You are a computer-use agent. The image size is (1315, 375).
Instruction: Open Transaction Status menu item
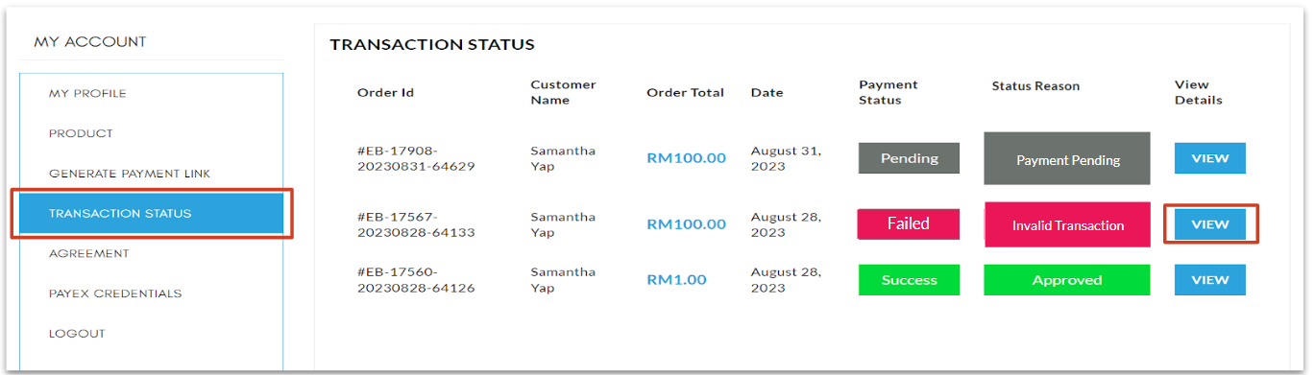click(152, 214)
